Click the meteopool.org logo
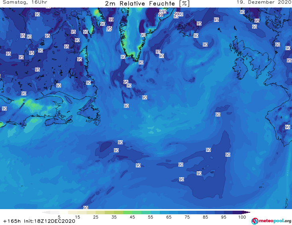This screenshot has width=292, height=225. click(271, 221)
